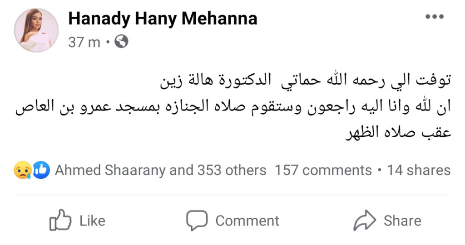This screenshot has height=245, width=465.
Task: Click the speech bubble Comment icon
Action: coord(197,221)
